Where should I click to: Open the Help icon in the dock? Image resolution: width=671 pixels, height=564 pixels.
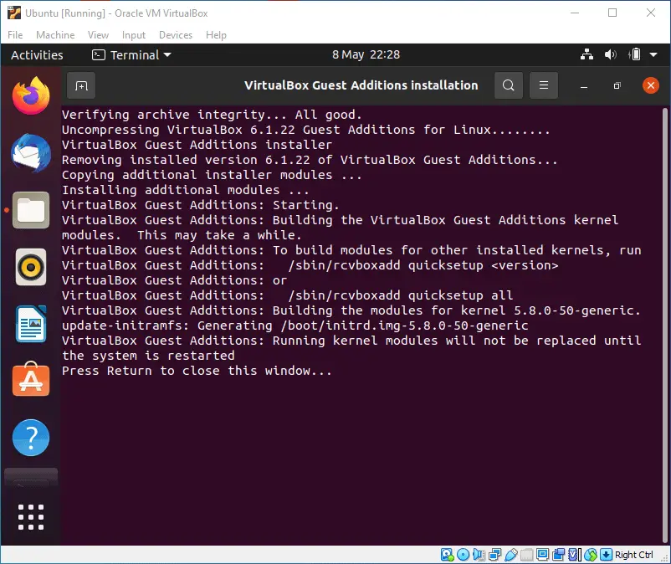[31, 438]
